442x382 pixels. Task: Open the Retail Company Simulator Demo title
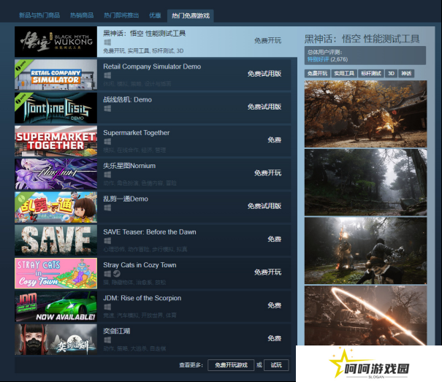click(x=152, y=66)
